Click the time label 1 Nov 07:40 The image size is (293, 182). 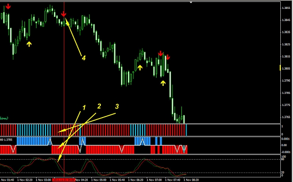(x=173, y=180)
